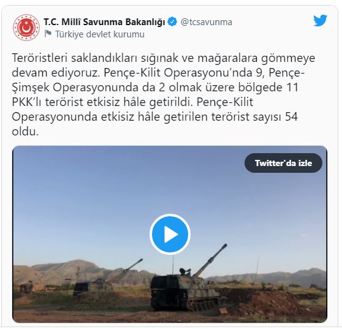This screenshot has height=329, width=342.
Task: Click the number 11 in tweet text
Action: pos(291,88)
